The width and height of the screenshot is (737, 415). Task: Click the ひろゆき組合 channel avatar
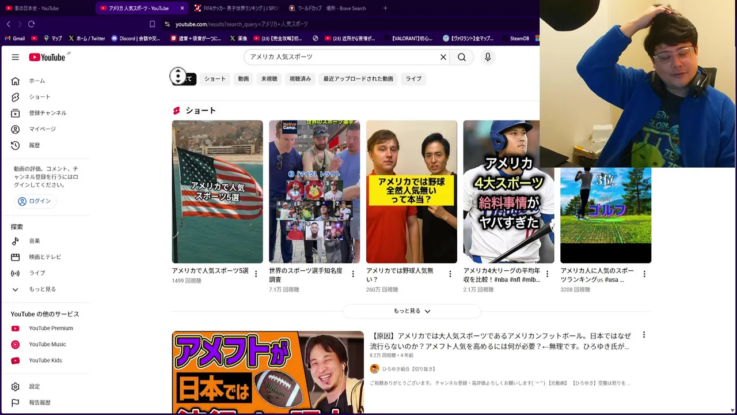tap(374, 369)
